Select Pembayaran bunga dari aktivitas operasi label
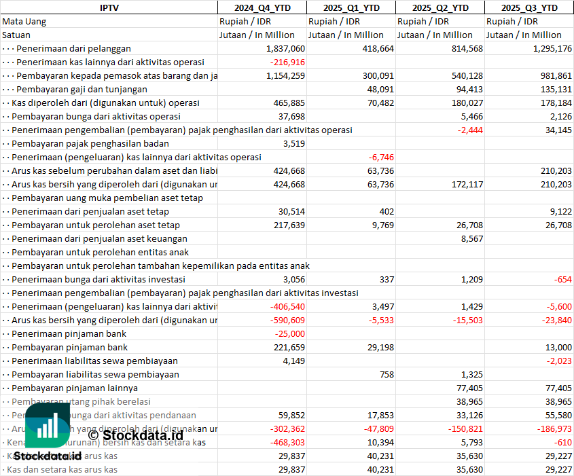This screenshot has height=476, width=574. (96, 116)
